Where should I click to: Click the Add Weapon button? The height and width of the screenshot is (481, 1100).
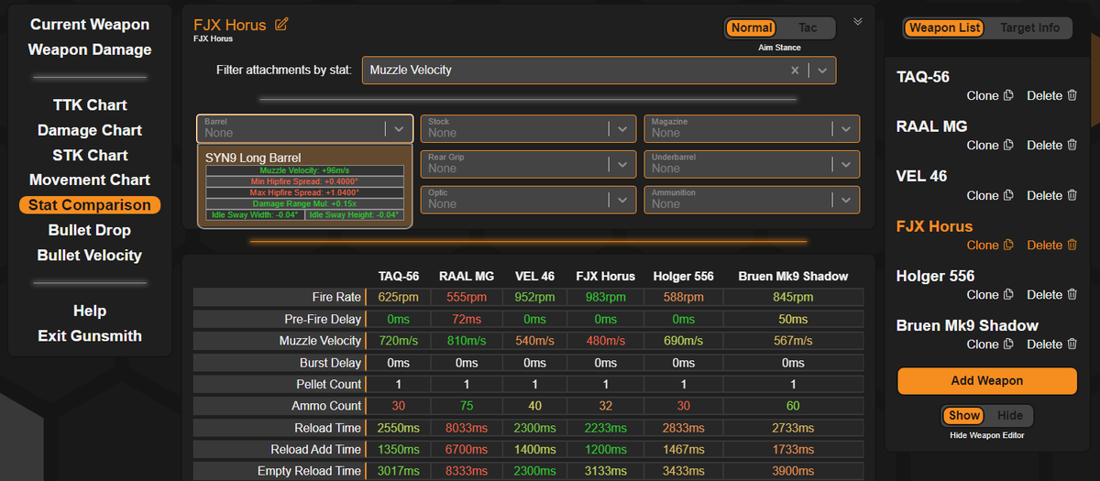(987, 380)
